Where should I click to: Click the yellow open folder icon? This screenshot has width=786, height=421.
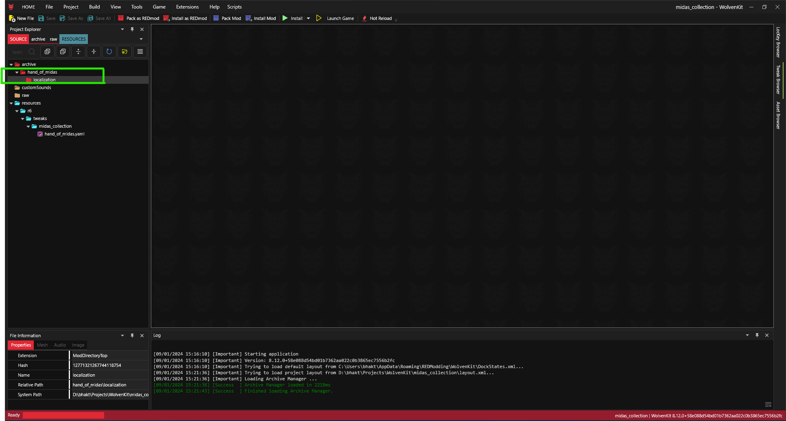(x=124, y=52)
